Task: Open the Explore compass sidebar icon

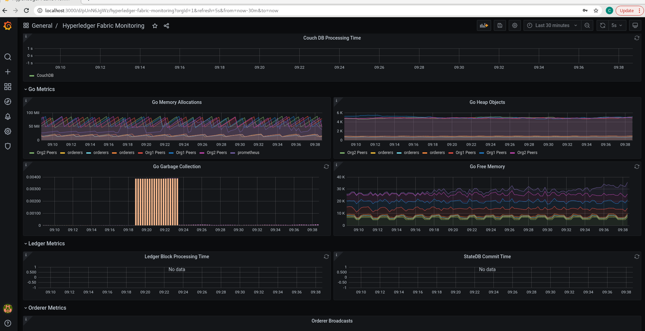Action: tap(8, 102)
